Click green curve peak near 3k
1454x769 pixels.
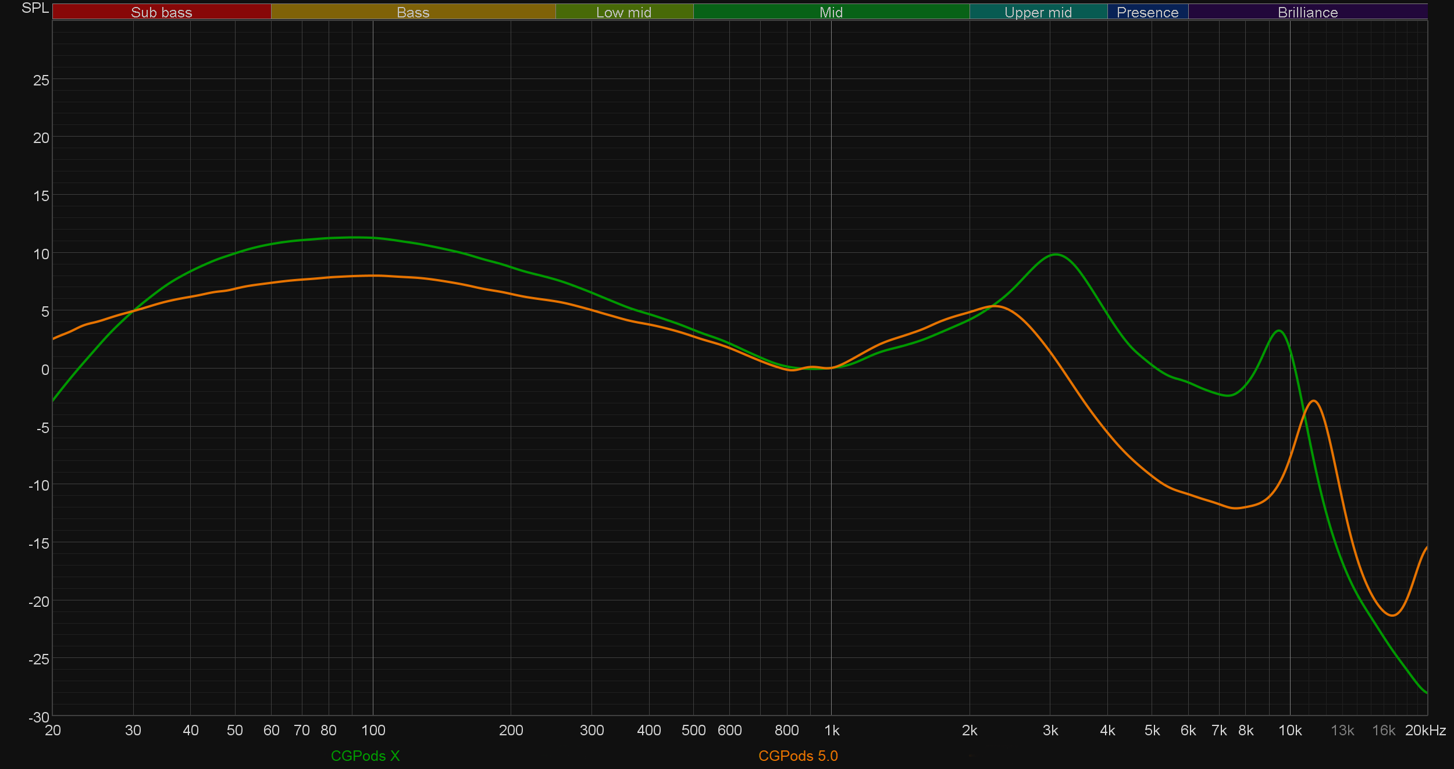(x=1056, y=255)
